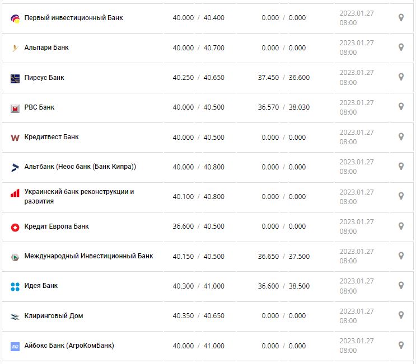Click РВС Банк rate 36.570 / 38.030

283,107
